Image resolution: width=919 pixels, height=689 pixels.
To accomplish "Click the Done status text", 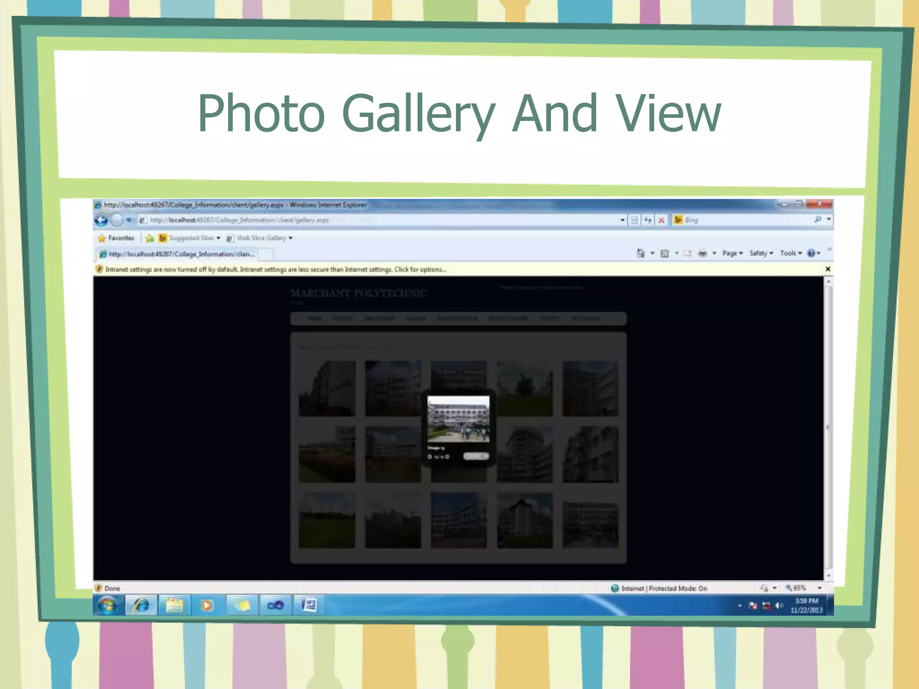I will click(112, 589).
